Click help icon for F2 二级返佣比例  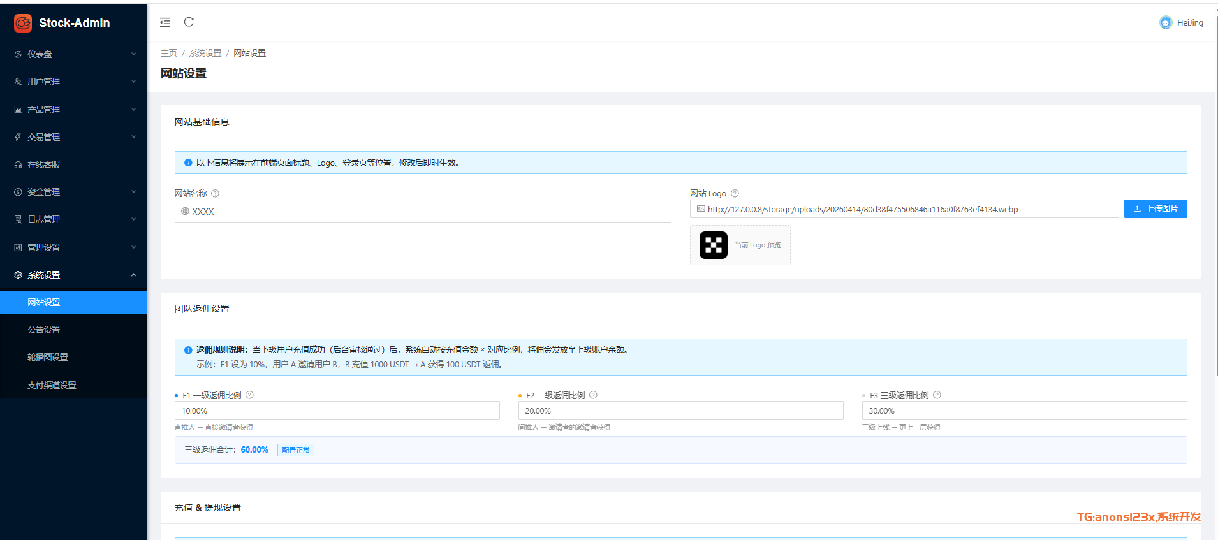point(593,395)
